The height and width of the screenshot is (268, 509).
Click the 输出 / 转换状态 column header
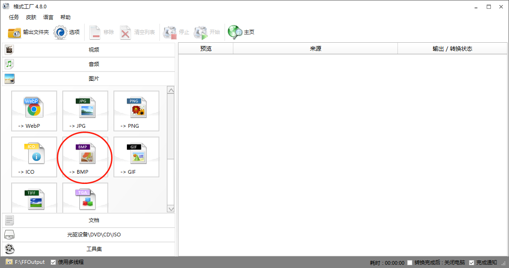click(452, 49)
